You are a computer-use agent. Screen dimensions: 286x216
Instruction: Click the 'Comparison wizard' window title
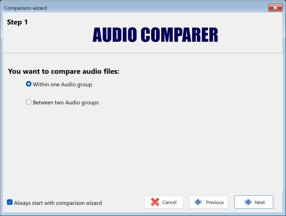pyautogui.click(x=25, y=8)
